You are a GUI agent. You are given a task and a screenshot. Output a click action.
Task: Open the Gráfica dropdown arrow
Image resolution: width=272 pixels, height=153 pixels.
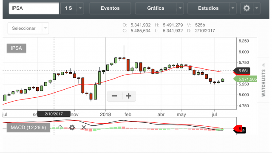180,8
